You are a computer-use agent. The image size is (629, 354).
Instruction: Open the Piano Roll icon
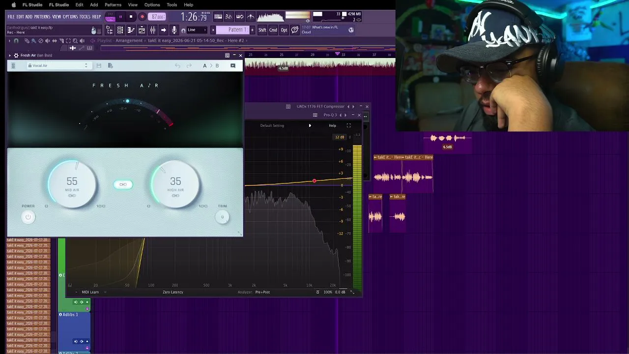[x=131, y=30]
